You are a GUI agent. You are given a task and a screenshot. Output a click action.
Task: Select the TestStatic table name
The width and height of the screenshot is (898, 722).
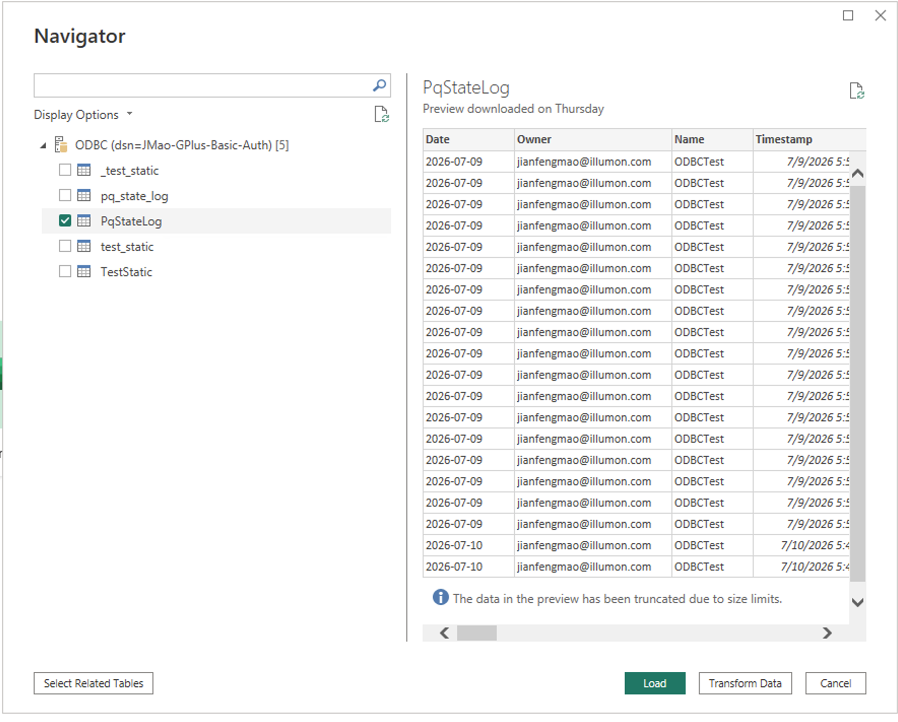pos(126,272)
